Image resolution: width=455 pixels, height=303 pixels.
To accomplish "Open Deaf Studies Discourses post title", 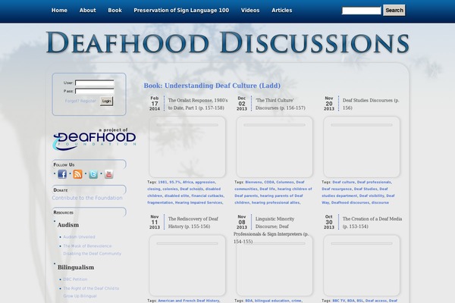I will click(371, 104).
